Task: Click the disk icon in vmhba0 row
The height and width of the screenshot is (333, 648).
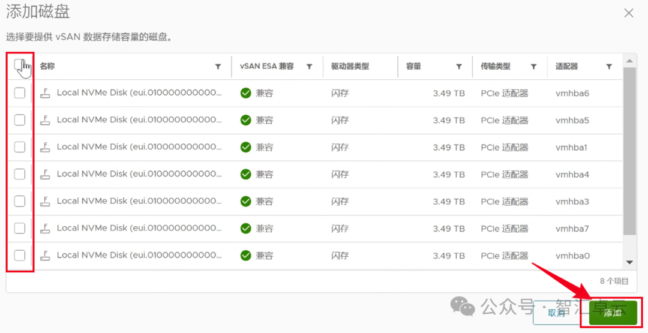Action: tap(45, 256)
